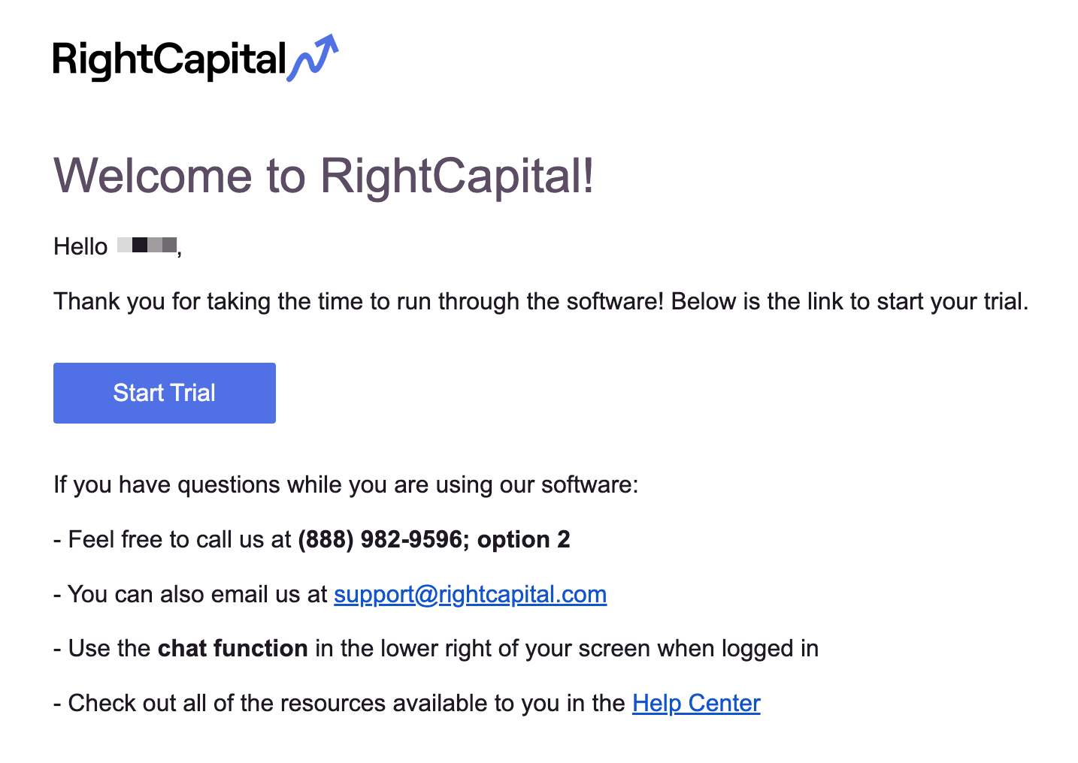1078x763 pixels.
Task: Open the support@rightcapital.com email link
Action: tap(470, 594)
